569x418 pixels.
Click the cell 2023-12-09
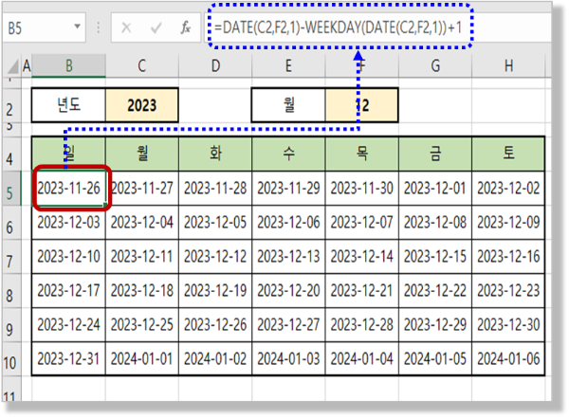click(508, 223)
